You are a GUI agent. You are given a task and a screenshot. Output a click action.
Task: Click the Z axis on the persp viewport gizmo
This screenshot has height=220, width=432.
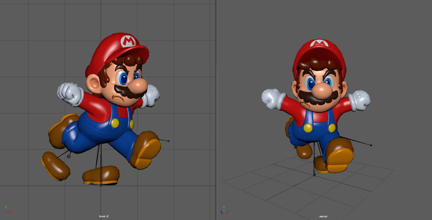[221, 212]
